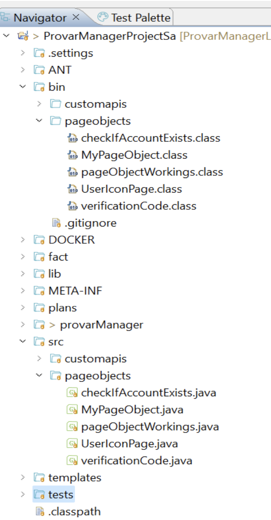Expand the templates folder

pyautogui.click(x=23, y=477)
